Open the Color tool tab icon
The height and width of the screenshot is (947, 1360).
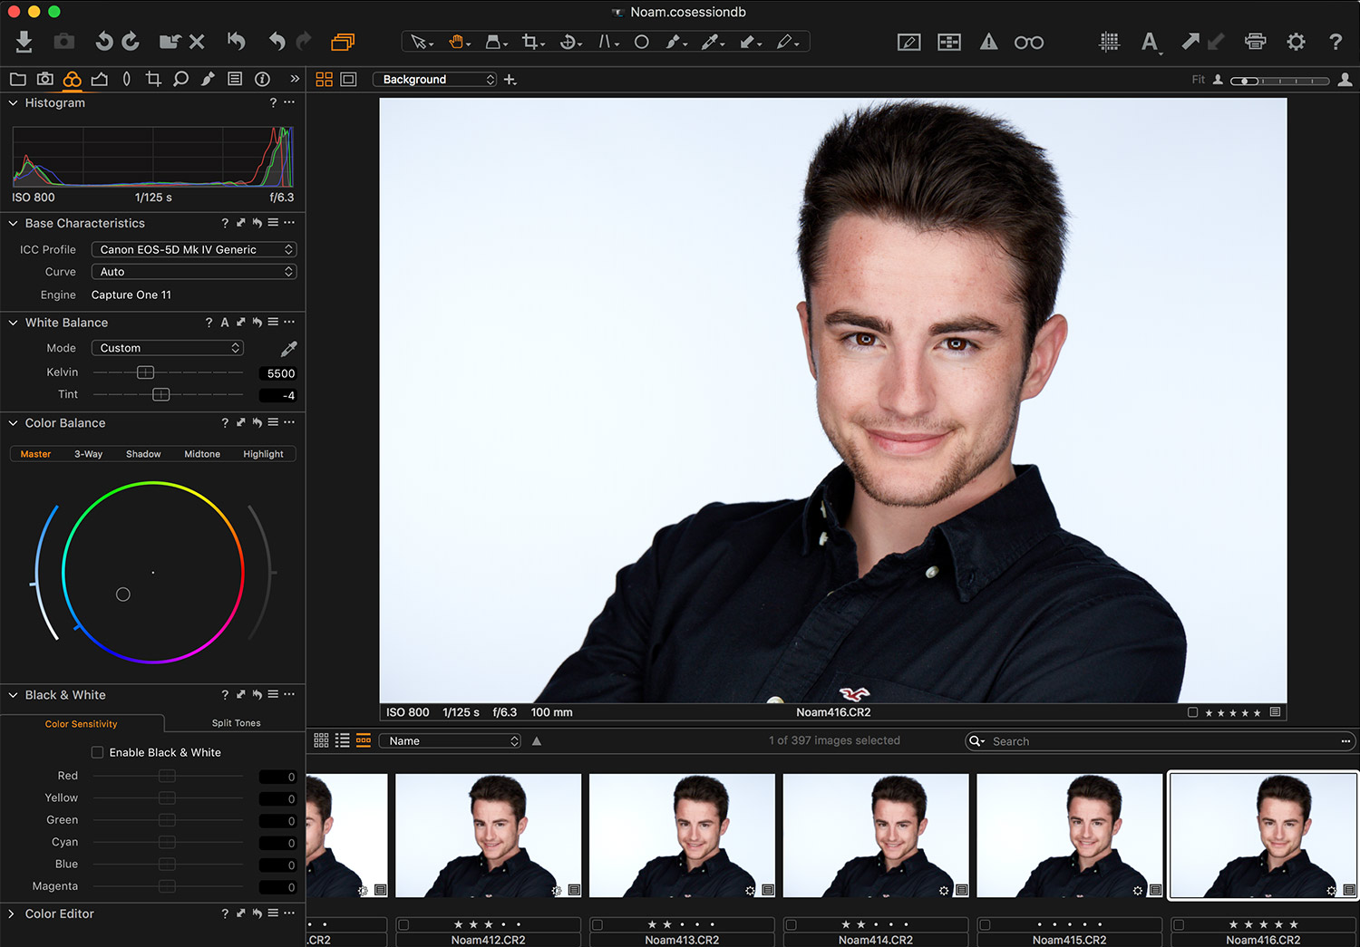click(x=72, y=80)
